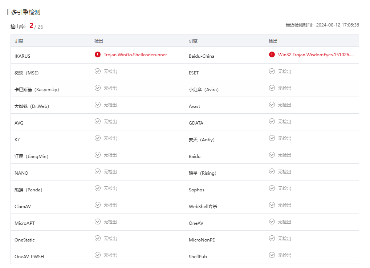The image size is (370, 268).
Task: Click the detection rate count 2
Action: (x=31, y=26)
